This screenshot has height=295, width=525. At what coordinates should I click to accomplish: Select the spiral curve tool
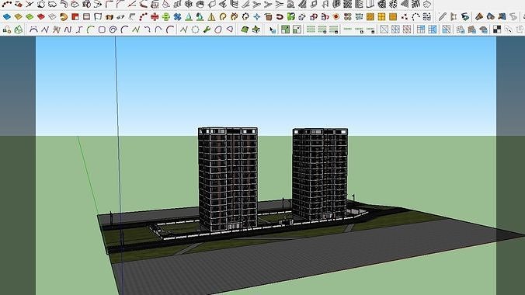tap(113, 29)
